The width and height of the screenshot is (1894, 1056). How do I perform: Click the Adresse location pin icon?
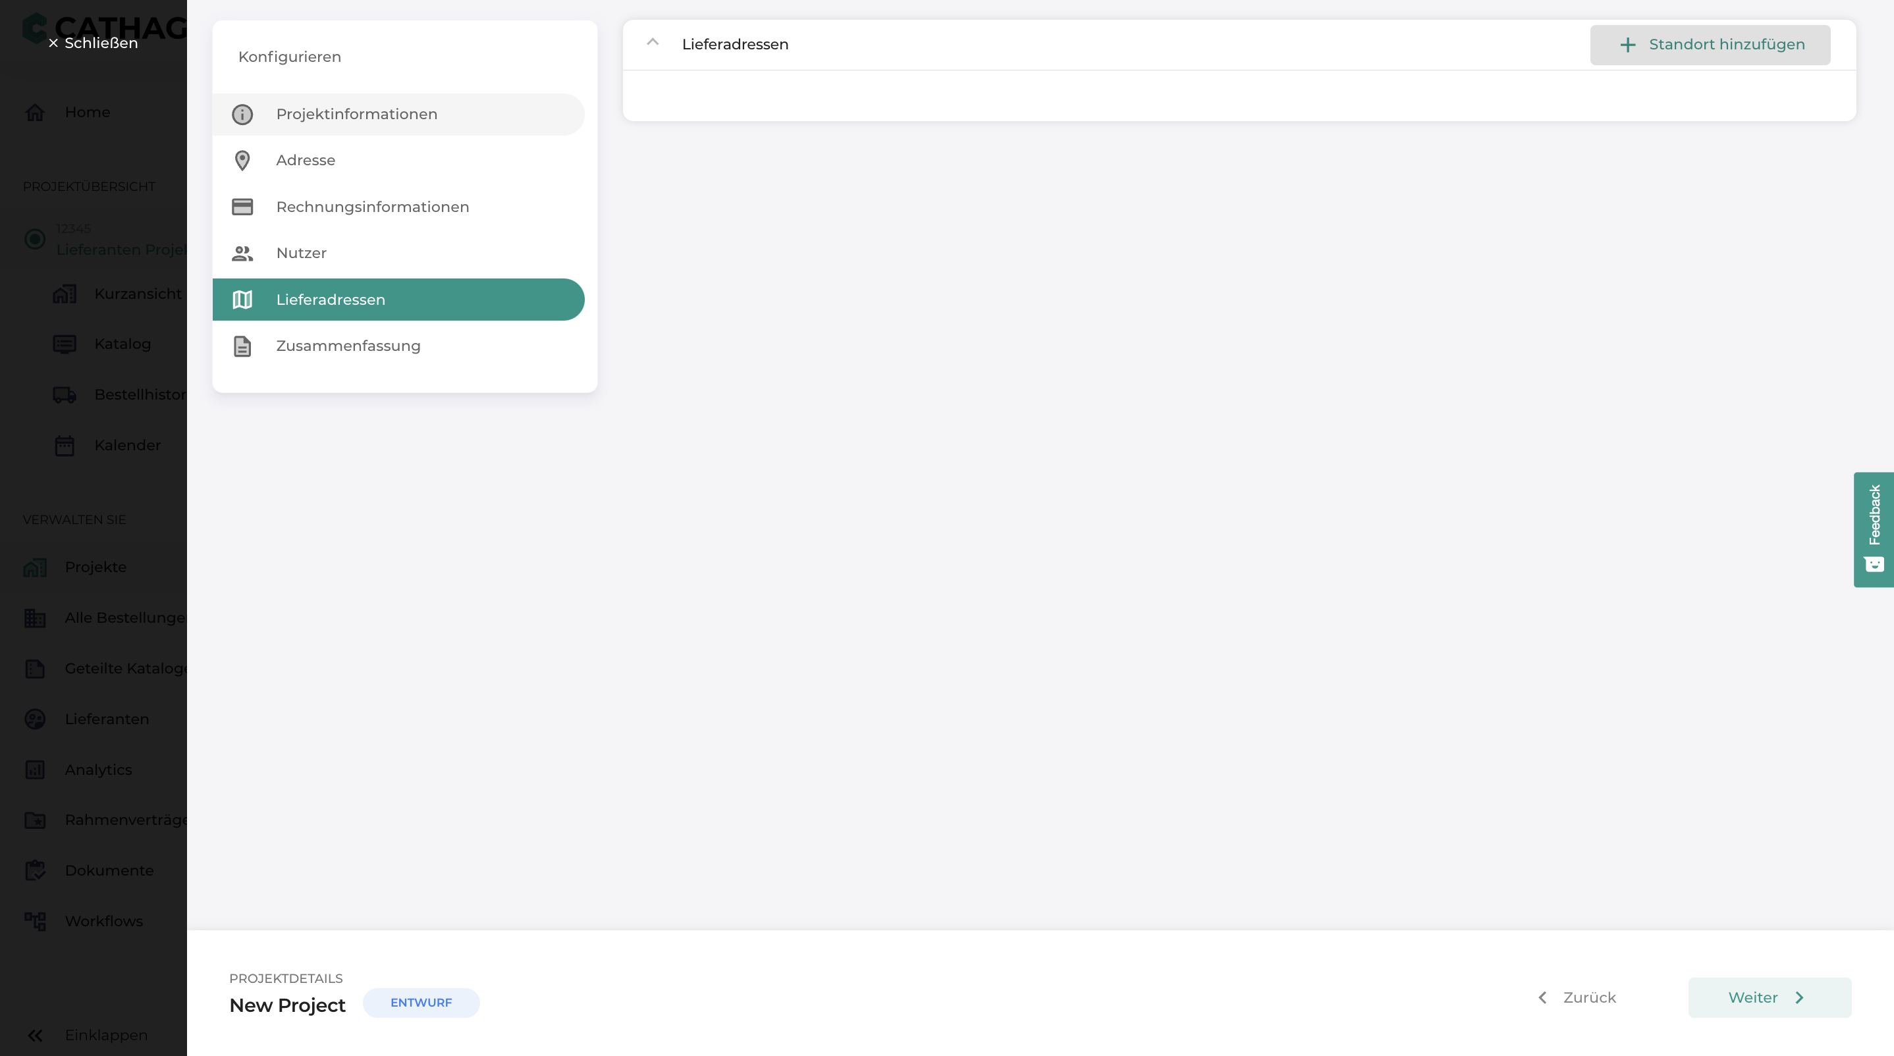[242, 160]
